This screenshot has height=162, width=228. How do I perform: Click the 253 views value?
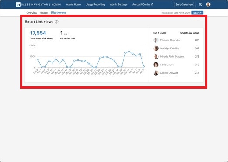click(x=197, y=65)
